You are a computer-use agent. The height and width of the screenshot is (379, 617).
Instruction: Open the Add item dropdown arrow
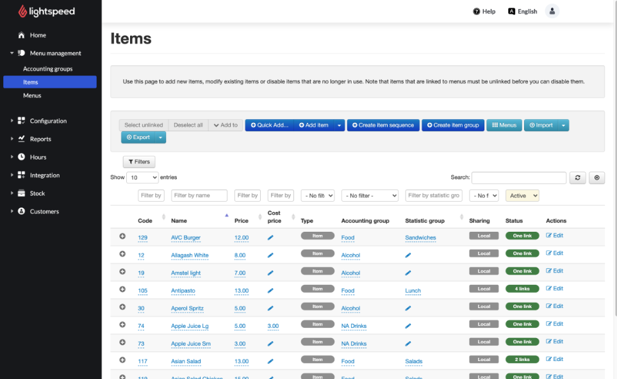(339, 125)
